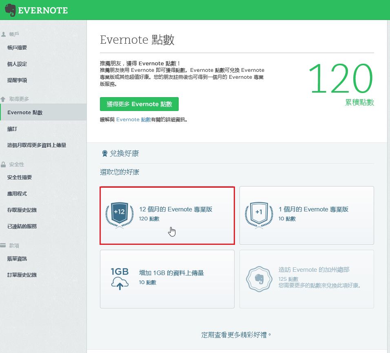
Task: Click the 累積點數 label
Action: click(x=359, y=102)
